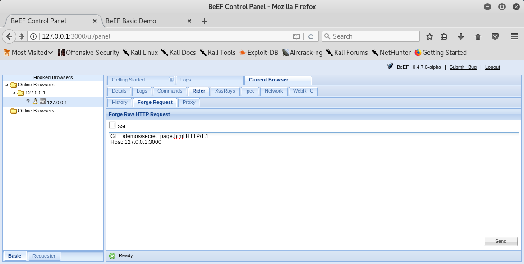Open Kali Linux bookmark
The width and height of the screenshot is (524, 264).
[140, 53]
